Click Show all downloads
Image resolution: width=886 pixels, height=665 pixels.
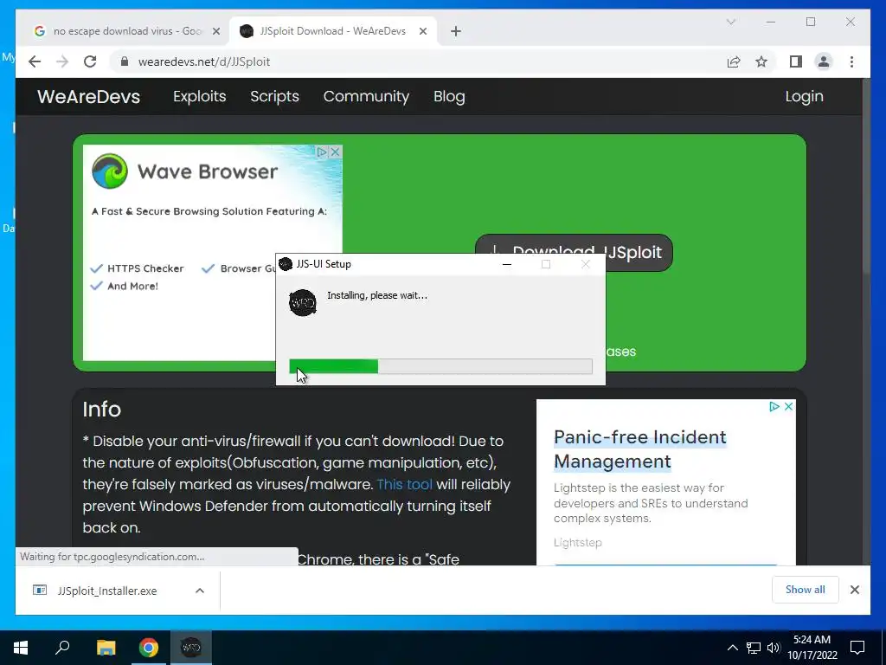(x=806, y=590)
